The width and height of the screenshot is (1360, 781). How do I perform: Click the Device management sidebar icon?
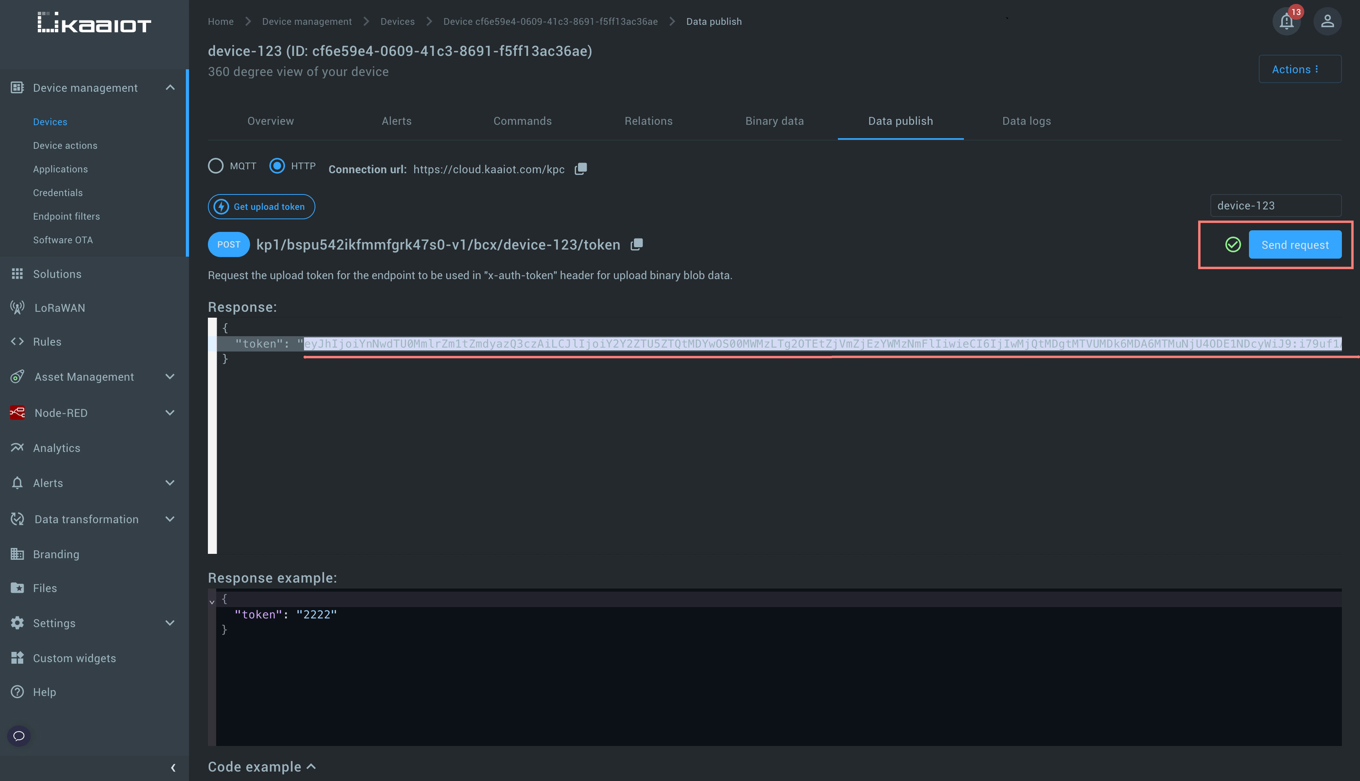(17, 87)
